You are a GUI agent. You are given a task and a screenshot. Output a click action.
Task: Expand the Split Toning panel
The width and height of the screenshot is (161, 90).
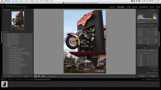(157, 67)
